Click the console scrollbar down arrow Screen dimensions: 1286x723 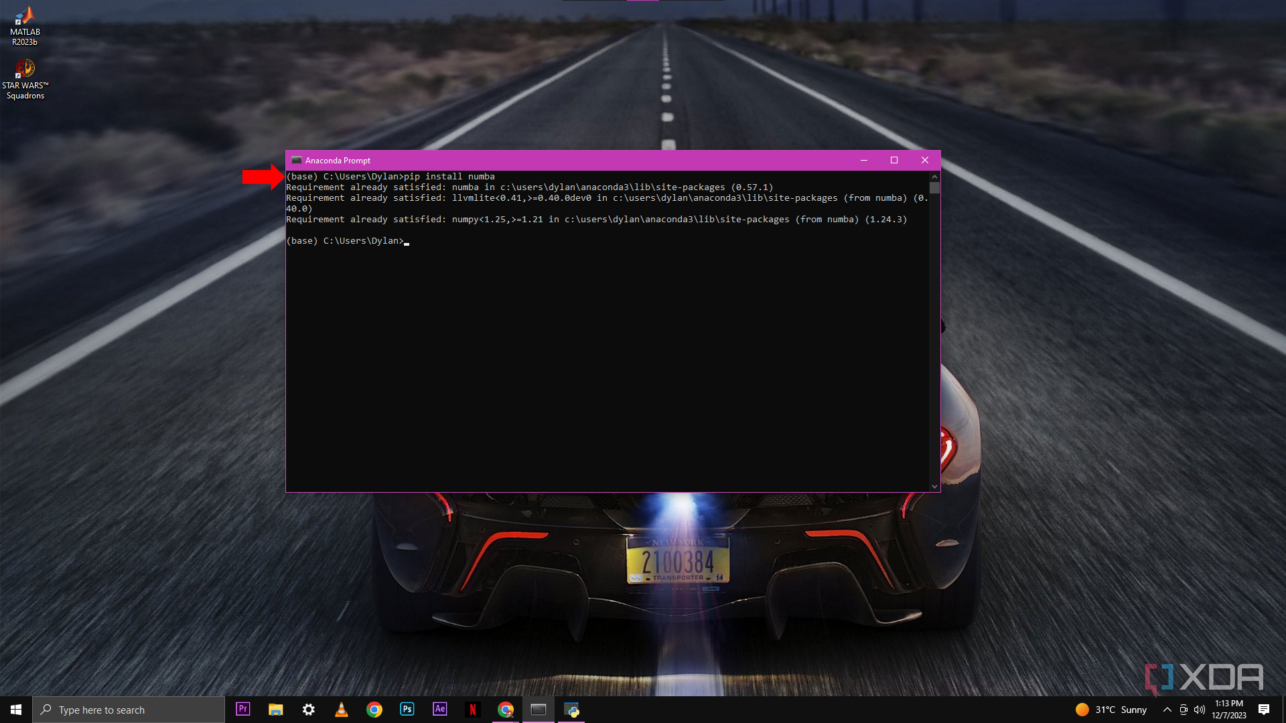(934, 487)
